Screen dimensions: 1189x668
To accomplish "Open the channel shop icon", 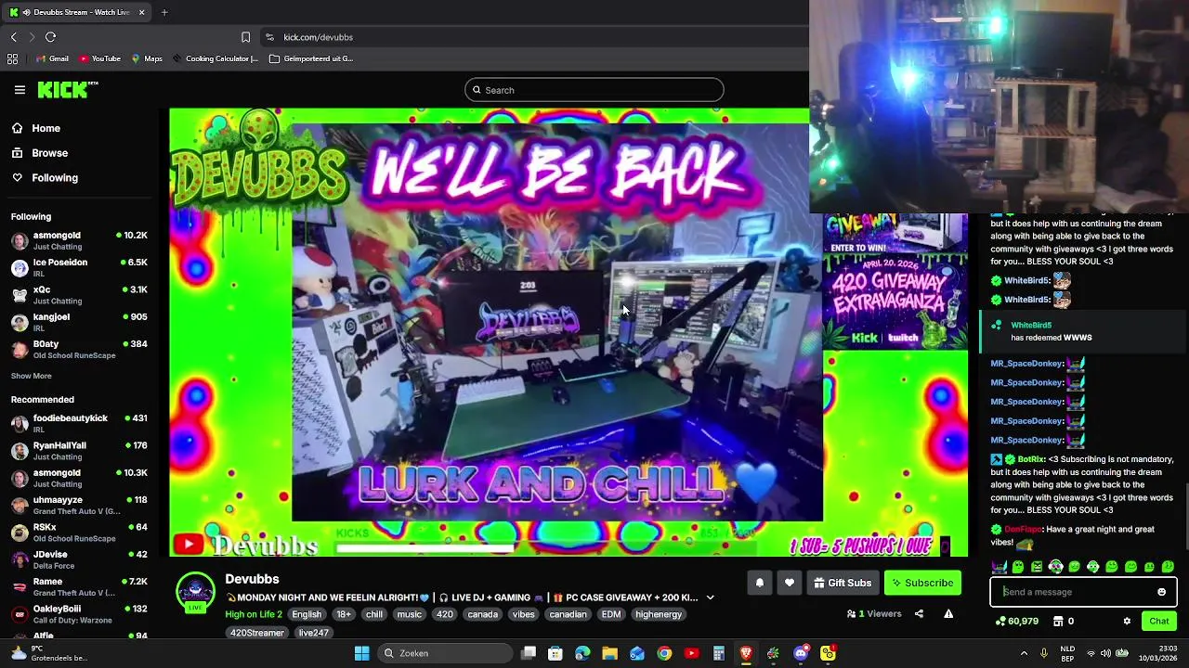I will 1057,622.
